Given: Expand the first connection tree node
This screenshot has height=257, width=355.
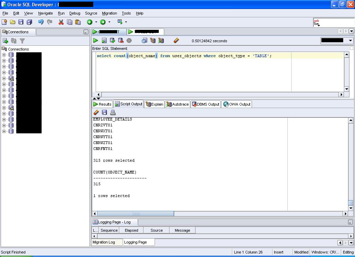Looking at the screenshot, I should 4,55.
